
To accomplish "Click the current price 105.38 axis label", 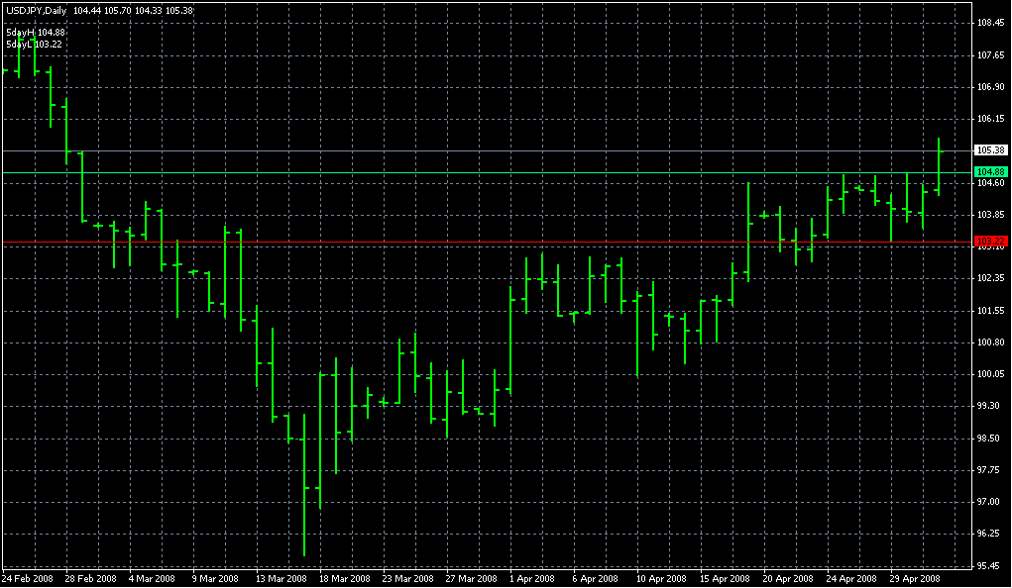I will (x=991, y=150).
